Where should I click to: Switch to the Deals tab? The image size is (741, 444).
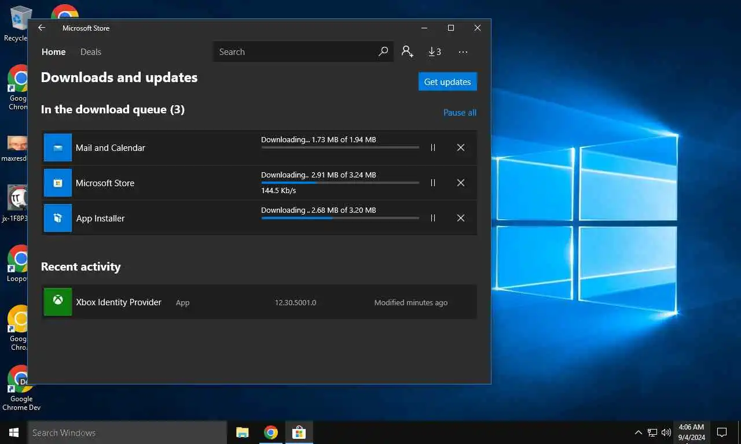click(x=91, y=52)
